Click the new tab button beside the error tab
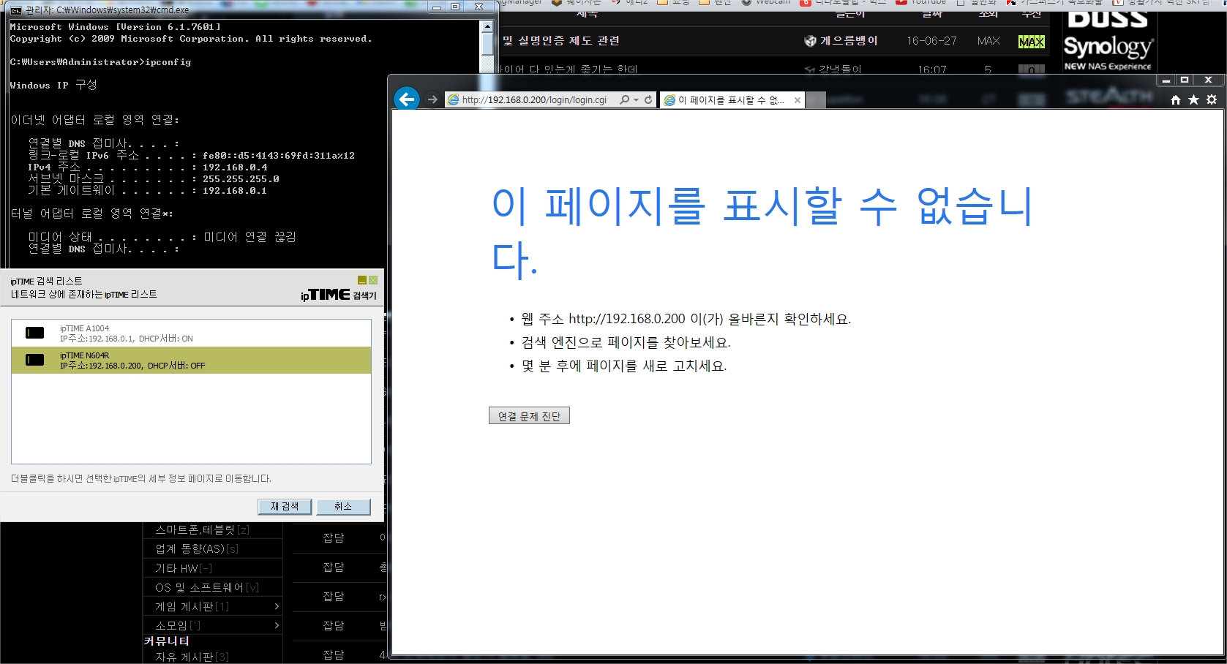This screenshot has height=664, width=1227. 817,100
